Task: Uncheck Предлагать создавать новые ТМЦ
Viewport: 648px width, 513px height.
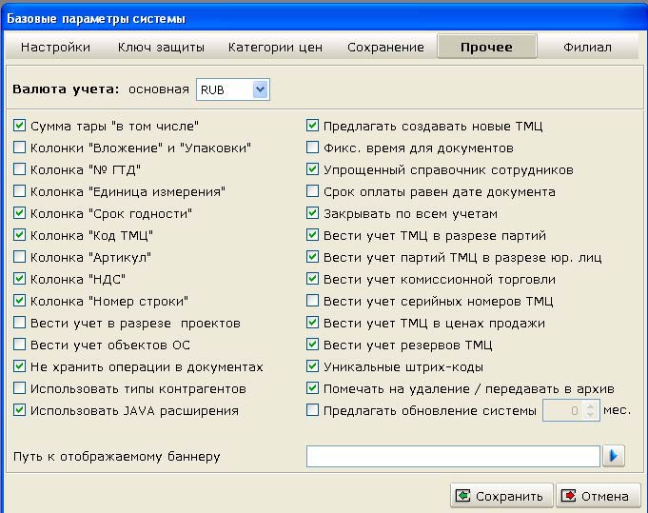Action: [312, 126]
